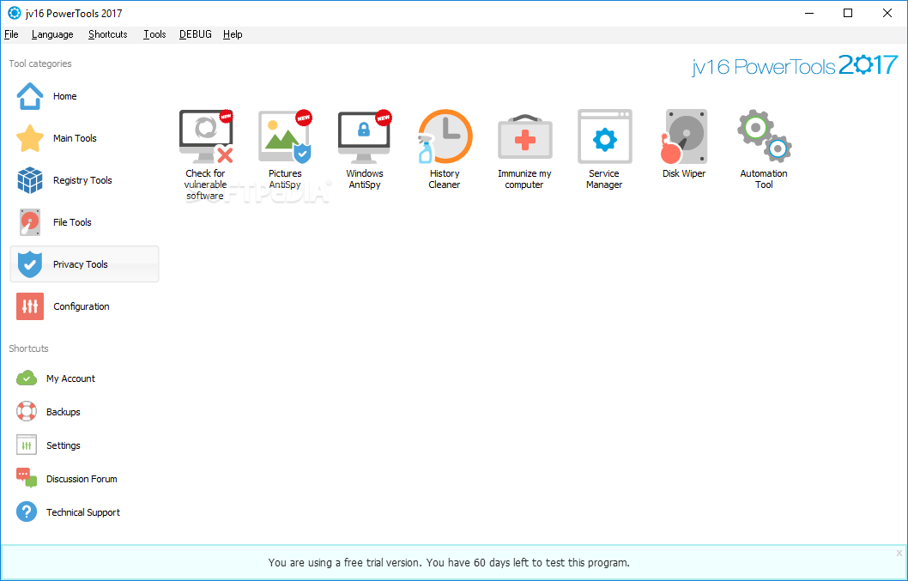Start the History Cleaner tool

(x=445, y=149)
